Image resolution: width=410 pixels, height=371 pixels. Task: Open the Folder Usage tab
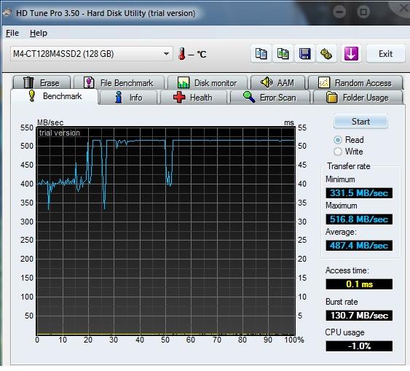[x=358, y=98]
